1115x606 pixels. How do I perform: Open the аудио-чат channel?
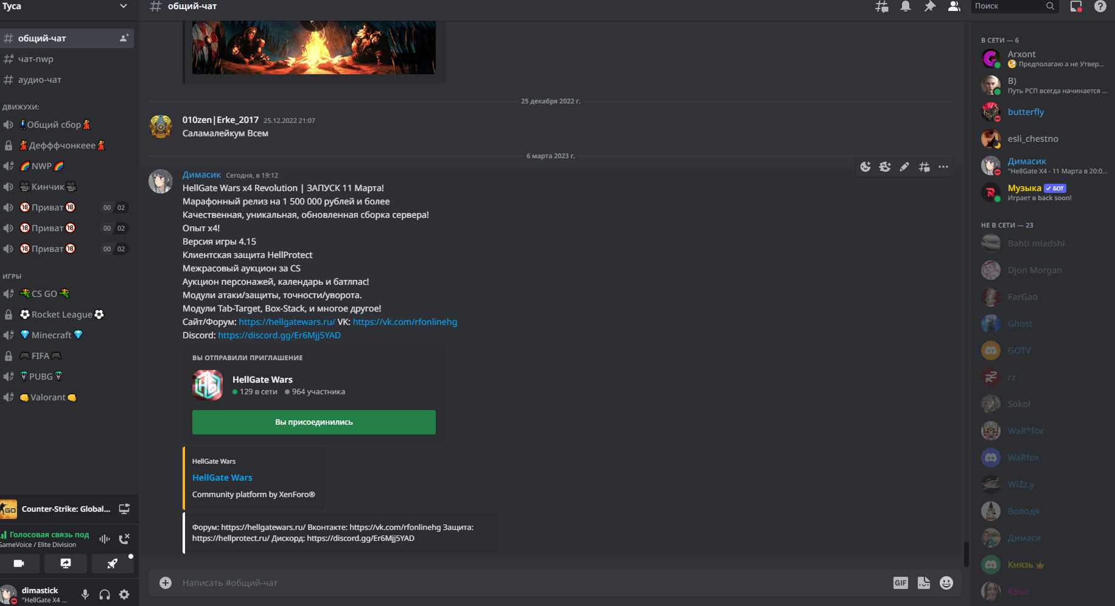(x=67, y=80)
